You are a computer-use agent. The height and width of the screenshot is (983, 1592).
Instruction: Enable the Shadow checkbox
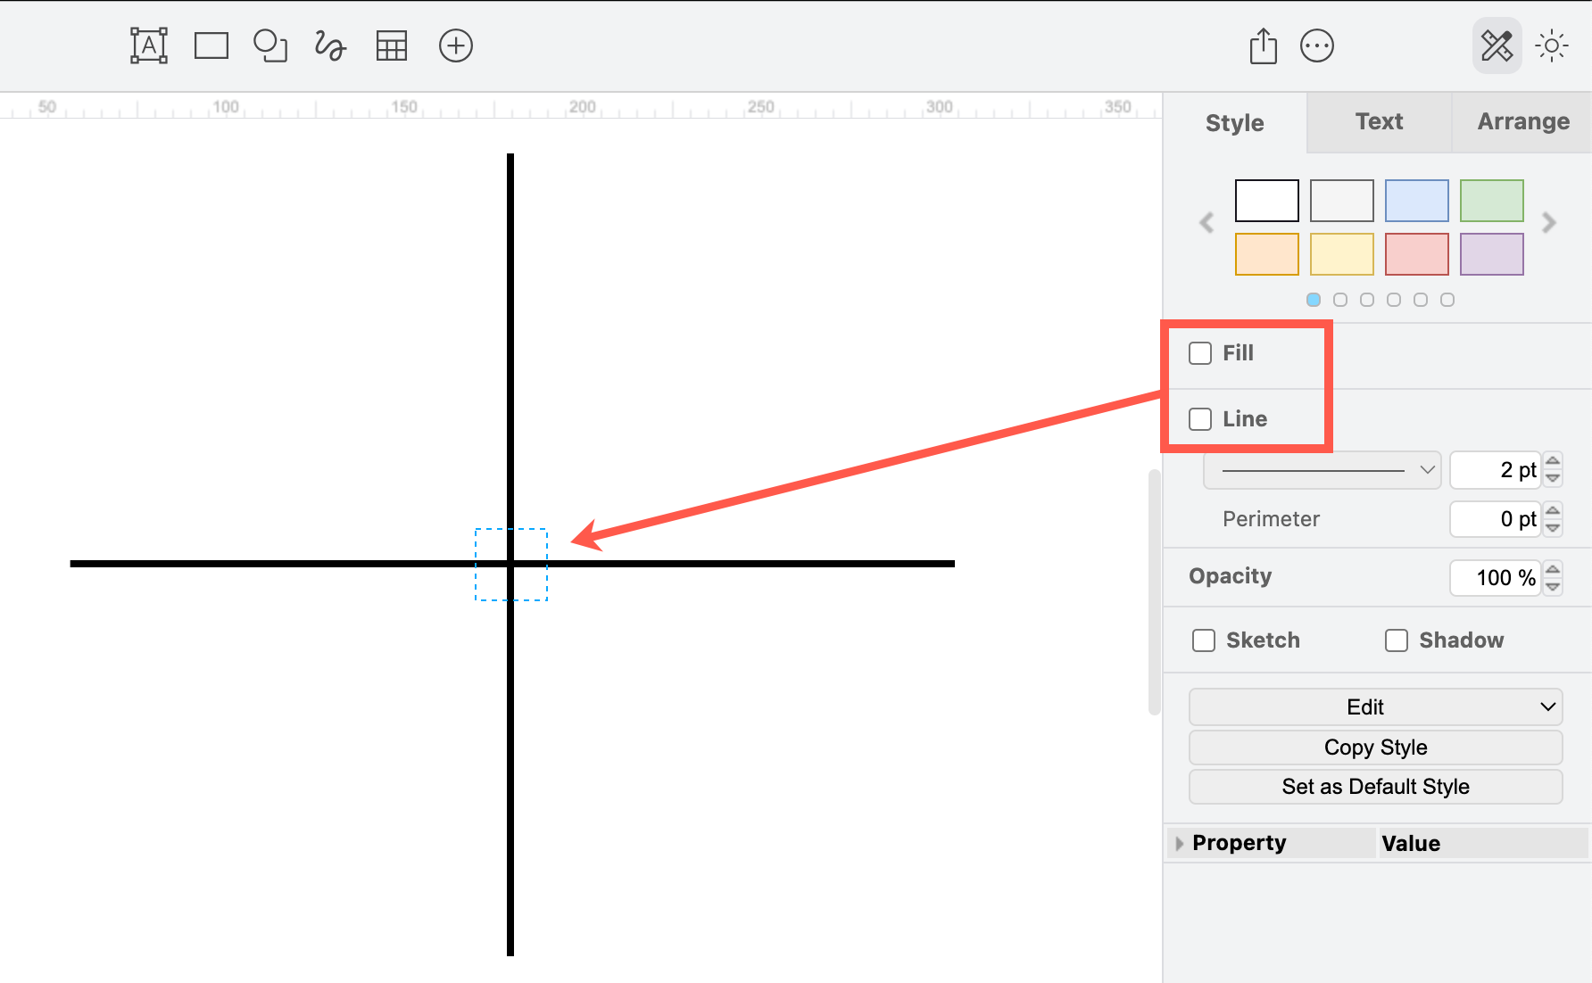click(x=1396, y=640)
